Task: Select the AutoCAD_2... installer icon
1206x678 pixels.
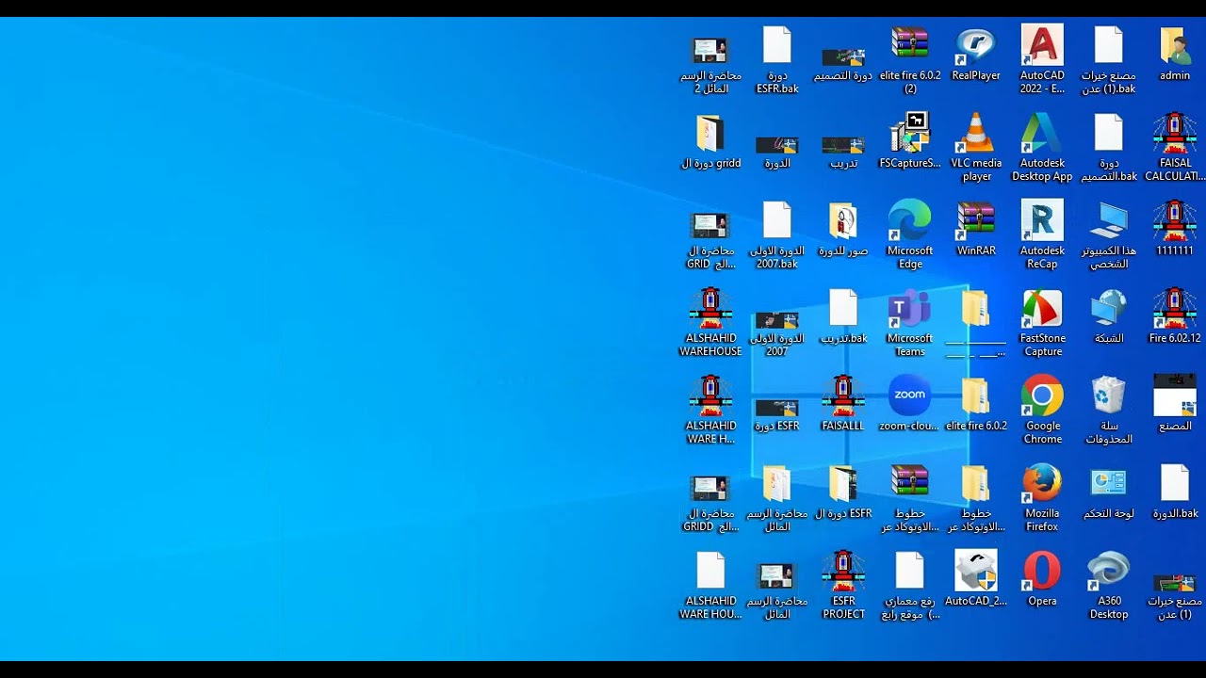Action: (x=976, y=579)
